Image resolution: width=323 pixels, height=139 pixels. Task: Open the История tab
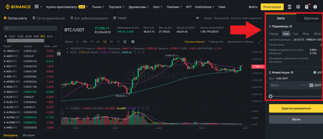(x=29, y=135)
